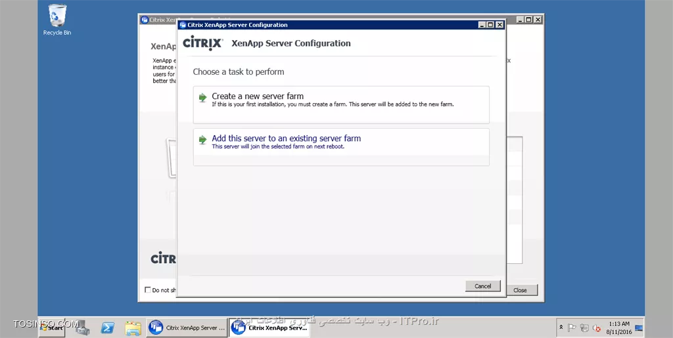
Task: Open Action Center flag tray icon
Action: point(572,328)
